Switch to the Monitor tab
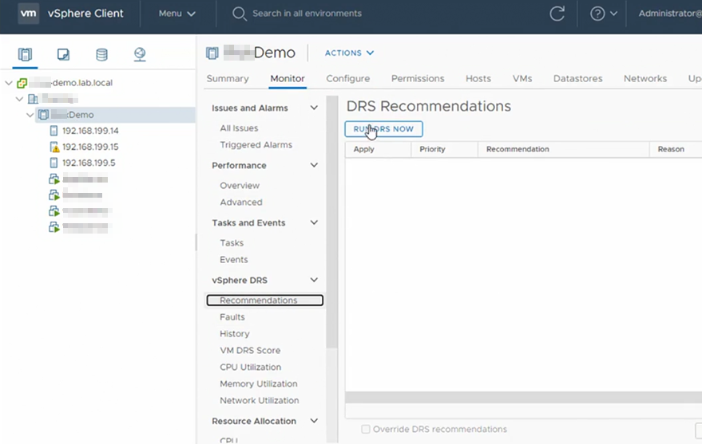Viewport: 702px width, 444px height. coord(288,79)
